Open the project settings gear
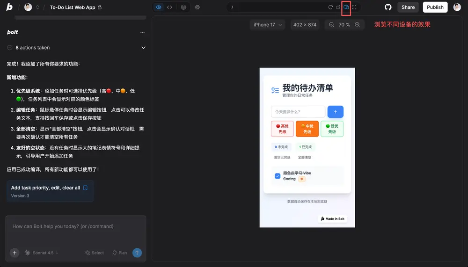 click(x=197, y=7)
